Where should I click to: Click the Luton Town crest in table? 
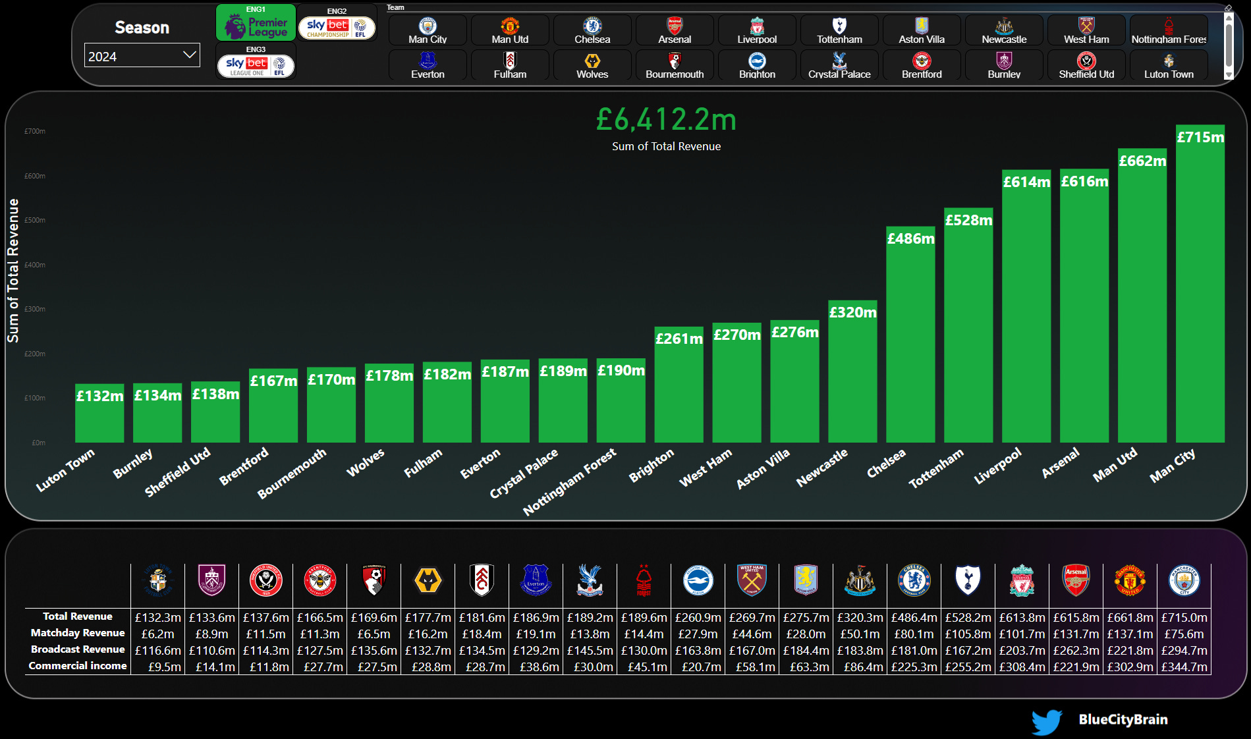pyautogui.click(x=158, y=580)
